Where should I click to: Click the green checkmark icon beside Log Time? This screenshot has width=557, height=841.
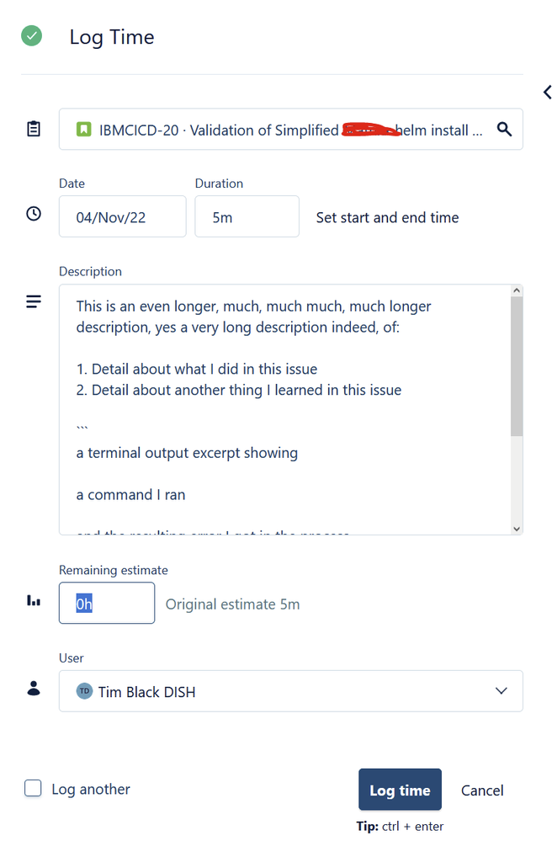coord(32,36)
